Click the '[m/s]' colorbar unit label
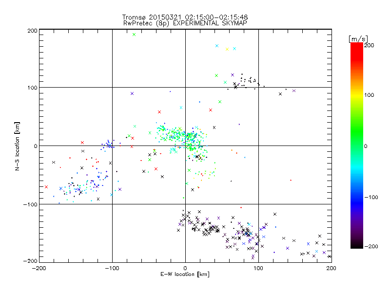This screenshot has width=390, height=292. click(358, 39)
